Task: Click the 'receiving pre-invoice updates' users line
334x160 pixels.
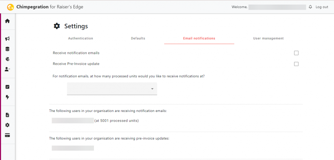Action: (x=109, y=138)
